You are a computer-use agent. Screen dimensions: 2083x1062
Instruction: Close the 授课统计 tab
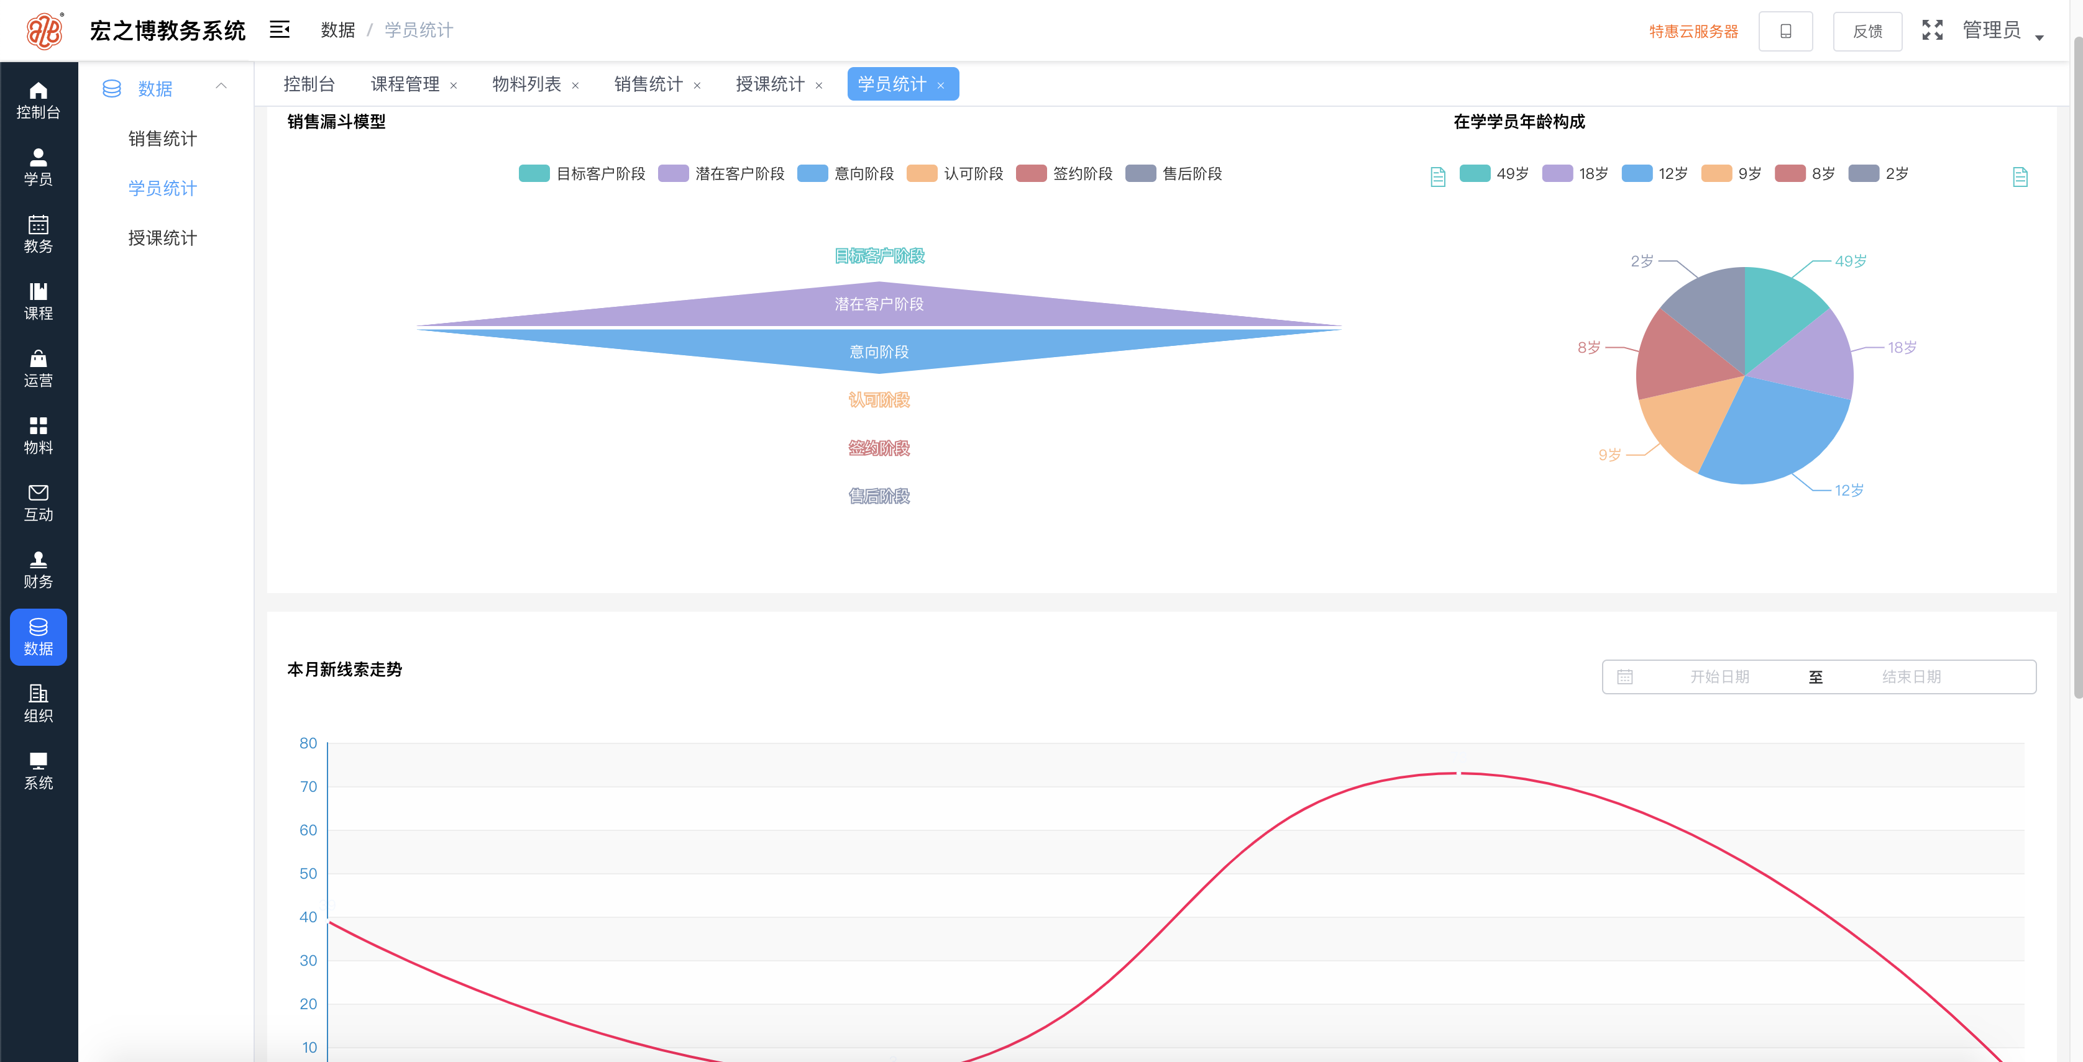819,86
